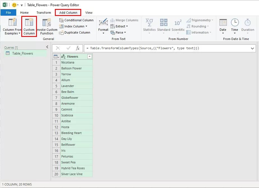Switch to the Home tab
The width and height of the screenshot is (259, 188).
click(x=24, y=13)
